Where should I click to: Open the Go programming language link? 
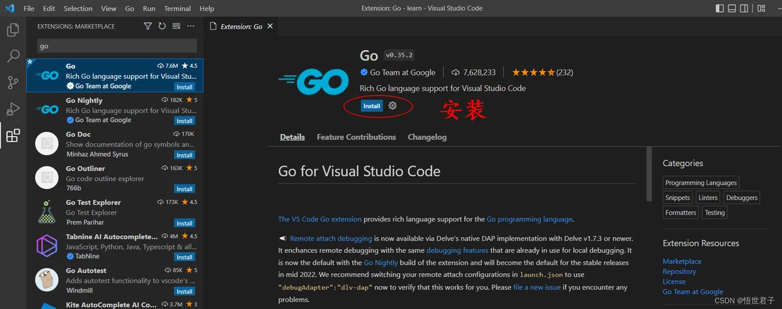(x=530, y=219)
